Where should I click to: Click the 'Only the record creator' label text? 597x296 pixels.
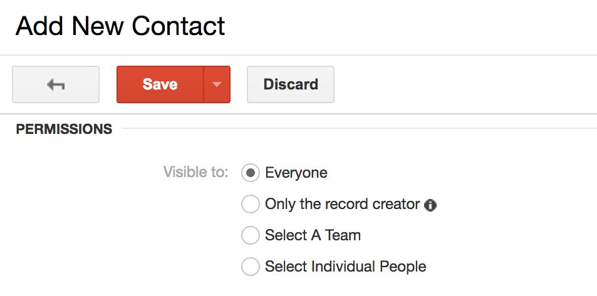pos(342,204)
